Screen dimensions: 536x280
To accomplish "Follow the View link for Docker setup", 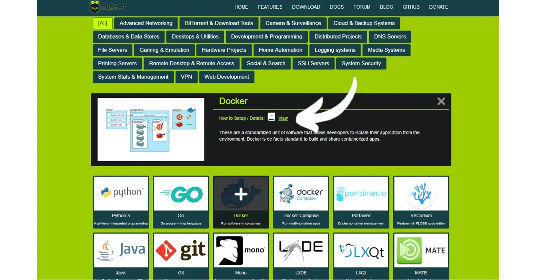I will point(283,118).
